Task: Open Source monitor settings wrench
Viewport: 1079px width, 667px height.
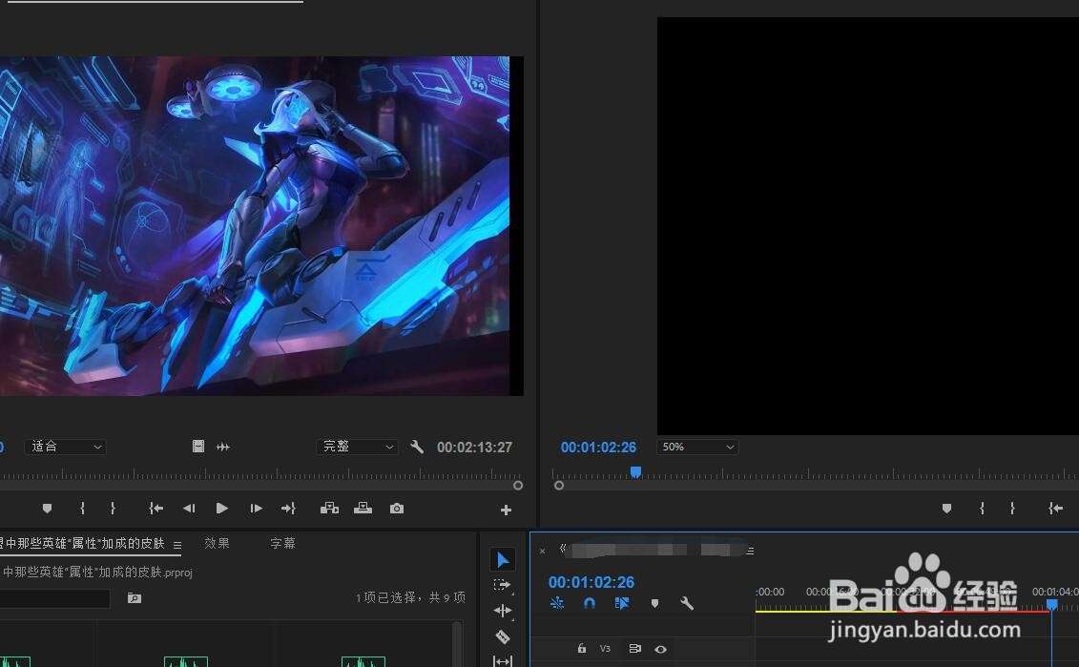Action: click(417, 447)
